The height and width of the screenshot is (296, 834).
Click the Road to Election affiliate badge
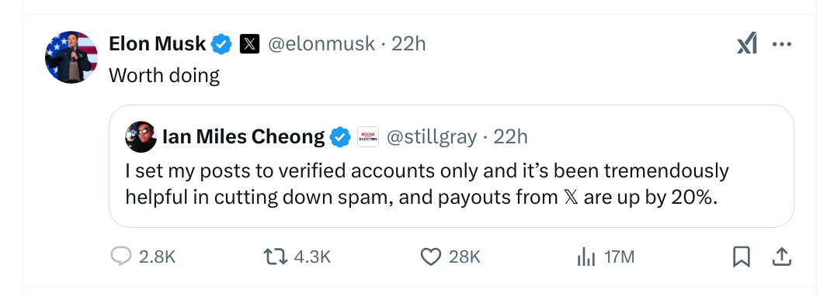click(x=367, y=137)
